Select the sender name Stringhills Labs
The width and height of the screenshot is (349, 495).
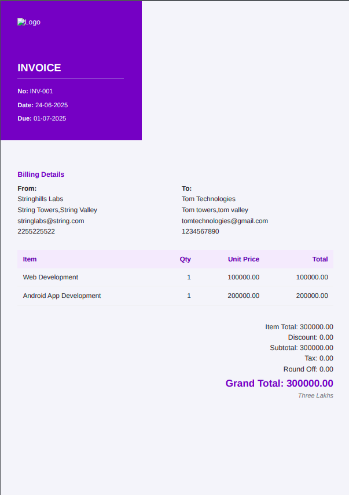coord(41,199)
